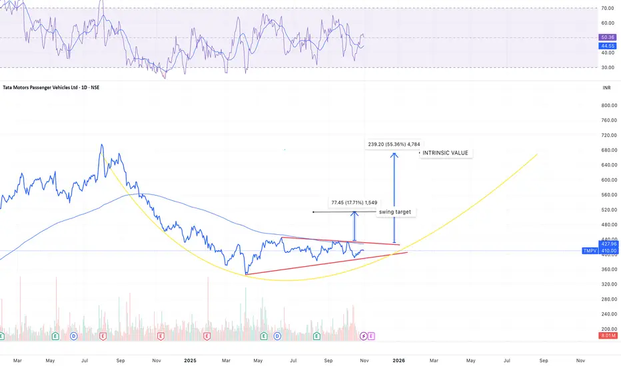
Task: Click the 50.36 RSI value label
Action: 608,37
